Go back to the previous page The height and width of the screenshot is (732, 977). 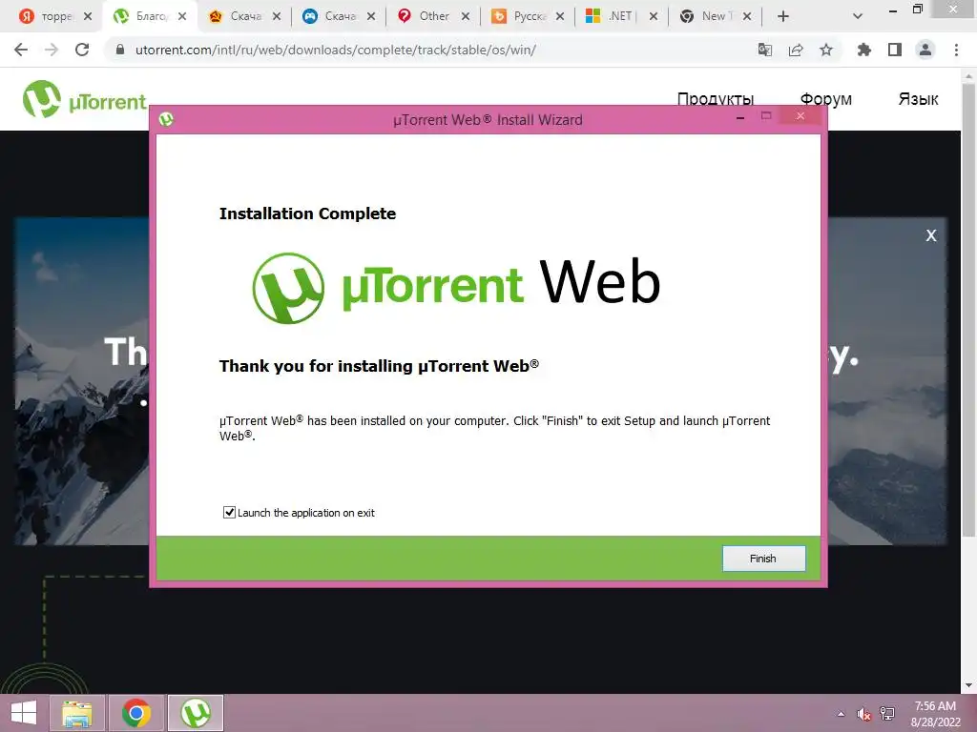tap(21, 50)
